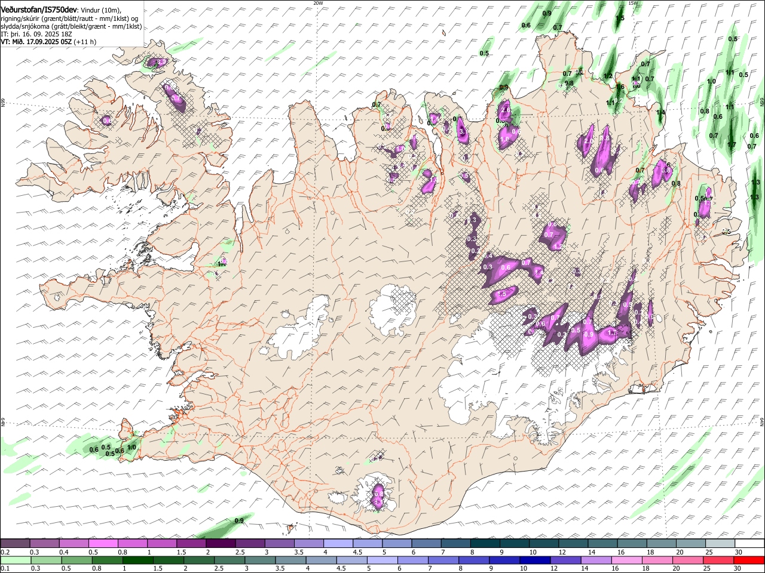
Task: Click the snow legend label 0.2
Action: click(5, 552)
